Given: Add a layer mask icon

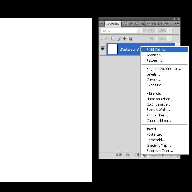Looking at the screenshot, I should coord(136,155).
